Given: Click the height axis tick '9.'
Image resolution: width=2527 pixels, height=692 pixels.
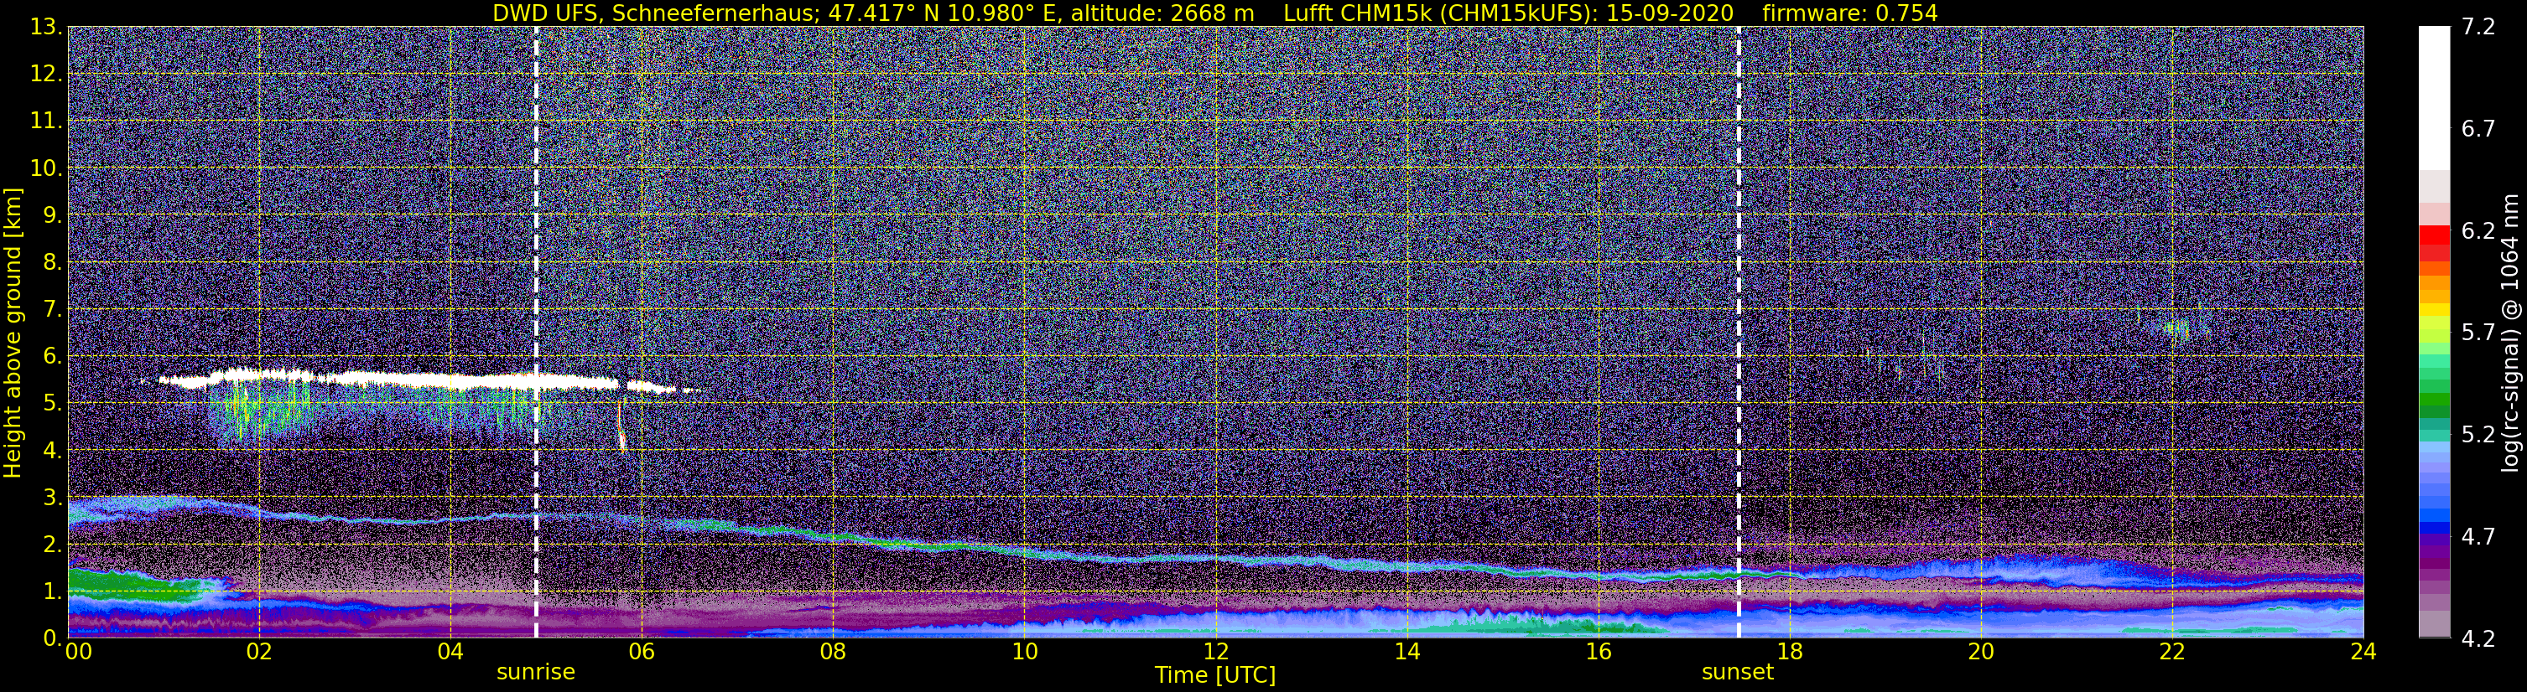Looking at the screenshot, I should point(52,214).
